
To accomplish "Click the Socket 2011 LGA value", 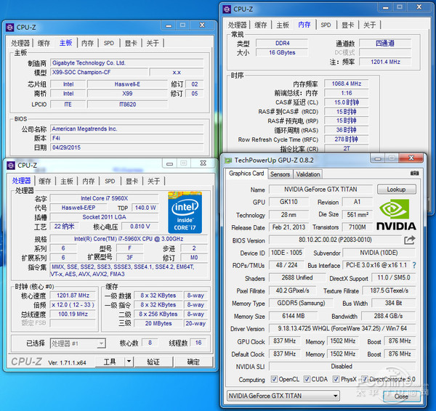I will pos(104,217).
